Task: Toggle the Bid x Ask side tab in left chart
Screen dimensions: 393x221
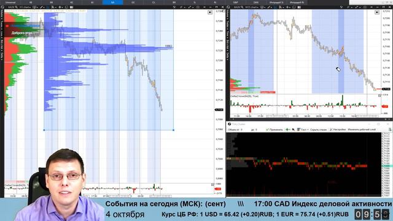Action: click(2, 44)
